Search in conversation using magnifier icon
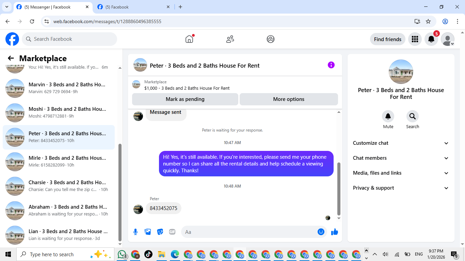 click(413, 116)
